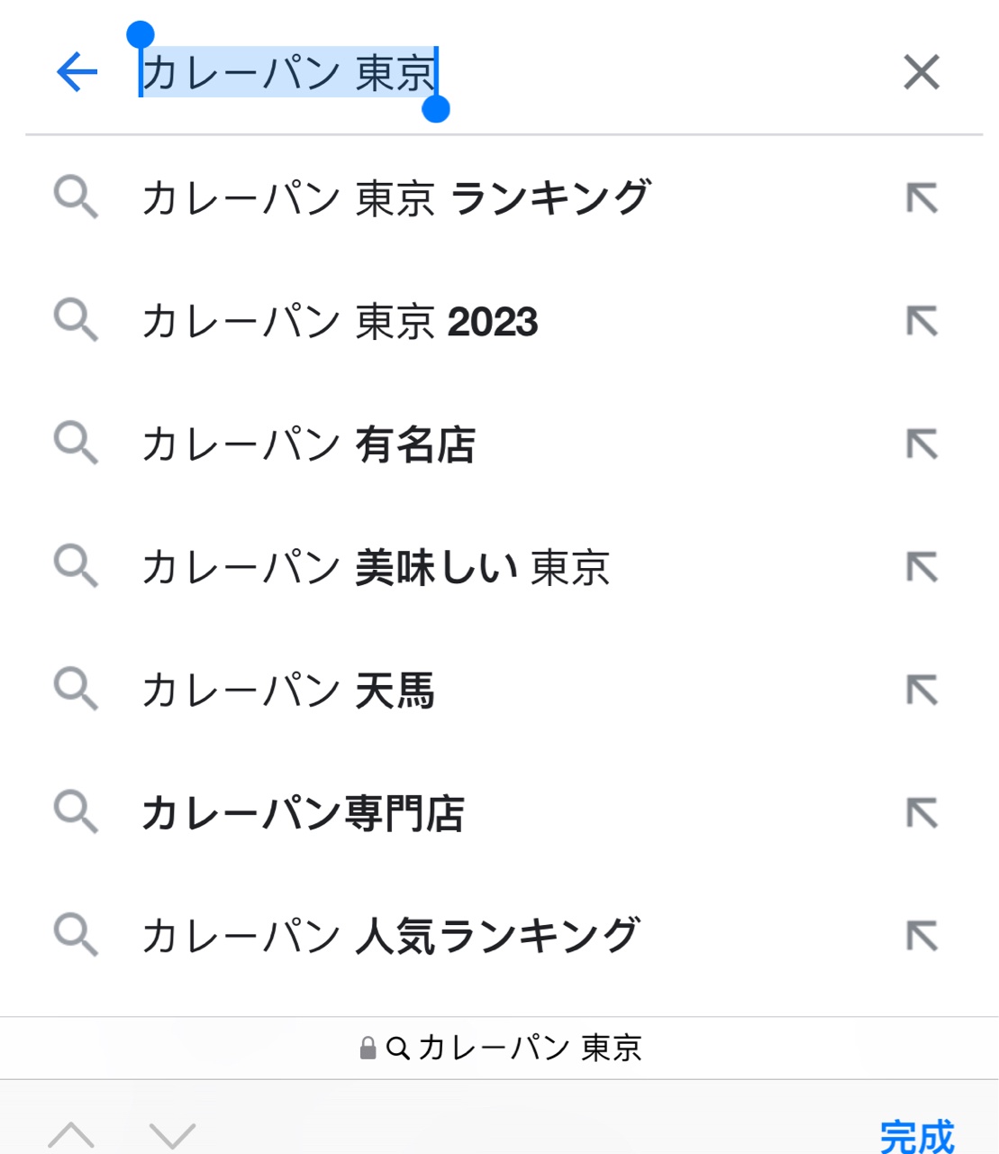
Task: Go to next field with down chevron
Action: click(172, 1134)
